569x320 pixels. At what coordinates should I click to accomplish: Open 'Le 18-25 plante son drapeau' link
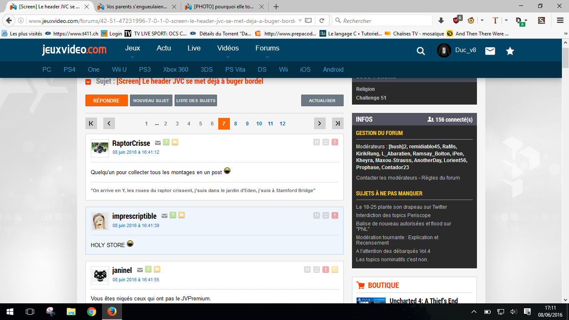[x=402, y=207]
